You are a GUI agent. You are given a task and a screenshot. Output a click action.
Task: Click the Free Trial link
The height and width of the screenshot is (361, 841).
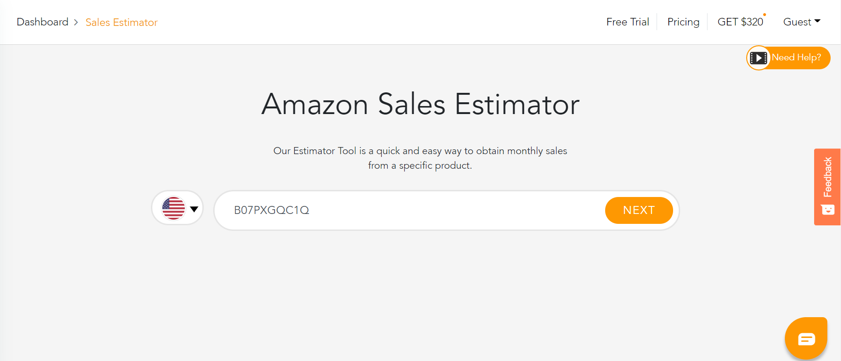[627, 22]
